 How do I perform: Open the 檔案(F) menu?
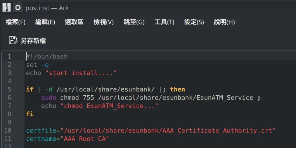pyautogui.click(x=16, y=22)
